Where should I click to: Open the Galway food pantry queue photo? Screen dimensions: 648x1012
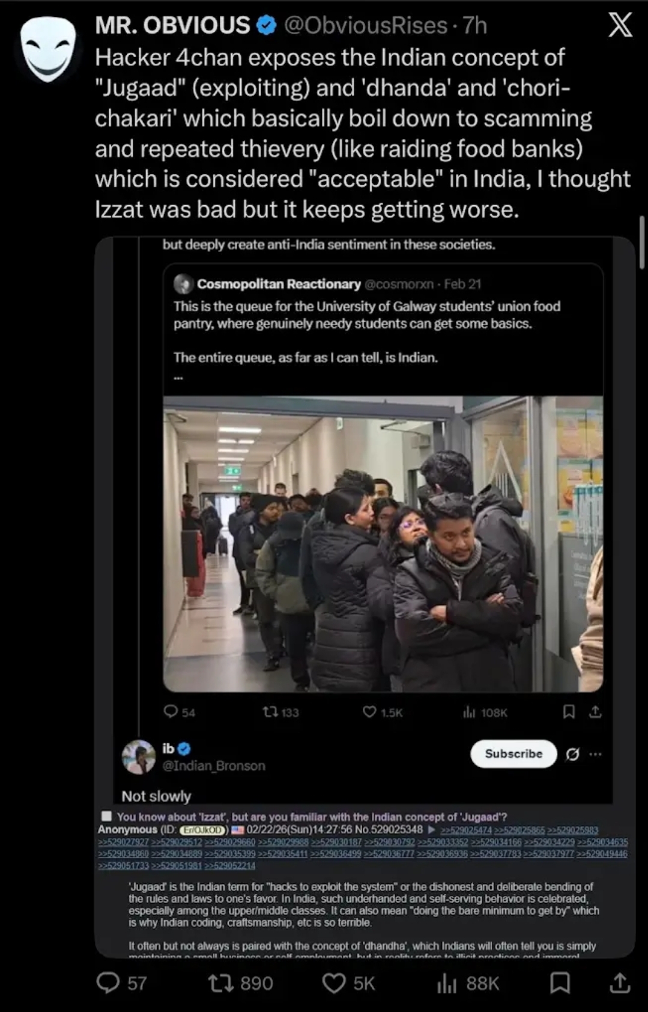pyautogui.click(x=383, y=544)
